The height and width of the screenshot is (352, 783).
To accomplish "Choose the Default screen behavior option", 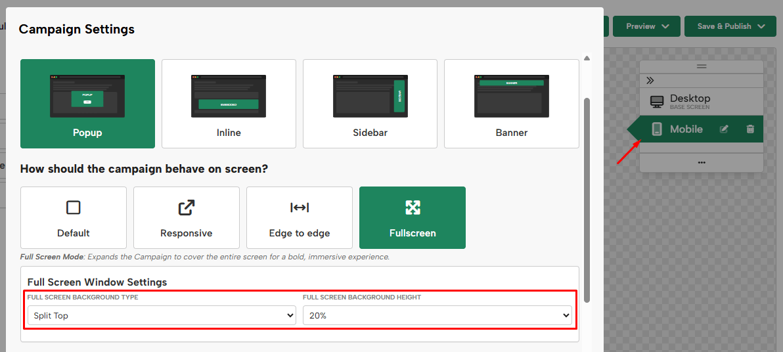I will [x=74, y=217].
